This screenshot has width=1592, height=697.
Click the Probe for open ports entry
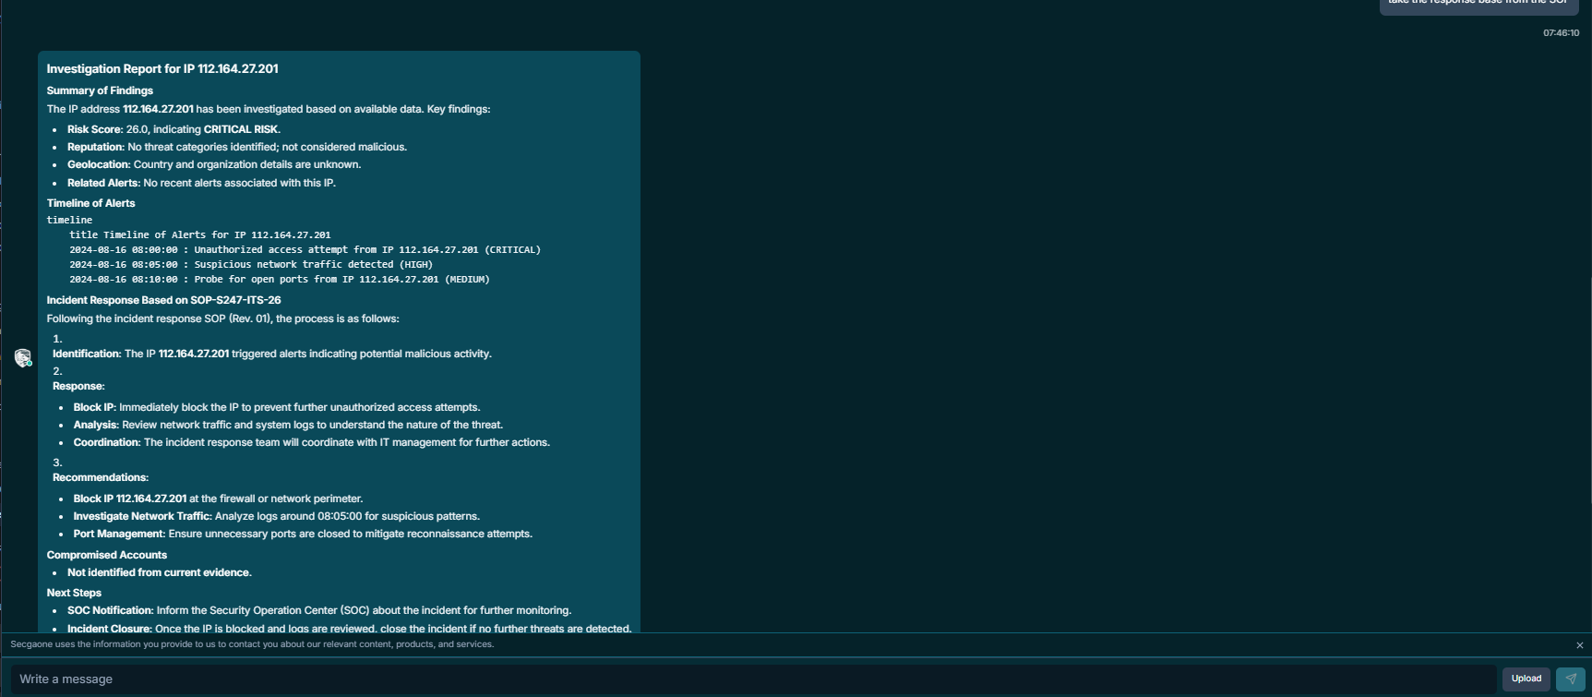pyautogui.click(x=279, y=279)
